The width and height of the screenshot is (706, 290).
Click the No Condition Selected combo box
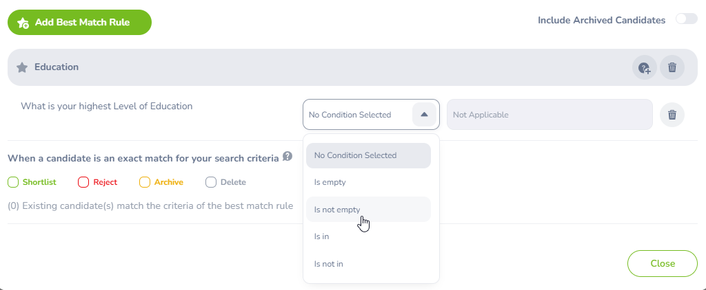[x=357, y=115]
